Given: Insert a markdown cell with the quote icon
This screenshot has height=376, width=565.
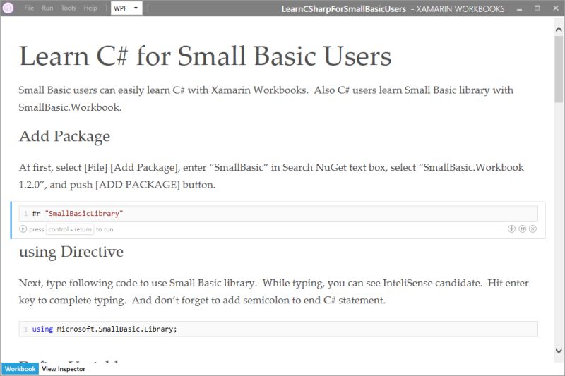Looking at the screenshot, I should 522,229.
